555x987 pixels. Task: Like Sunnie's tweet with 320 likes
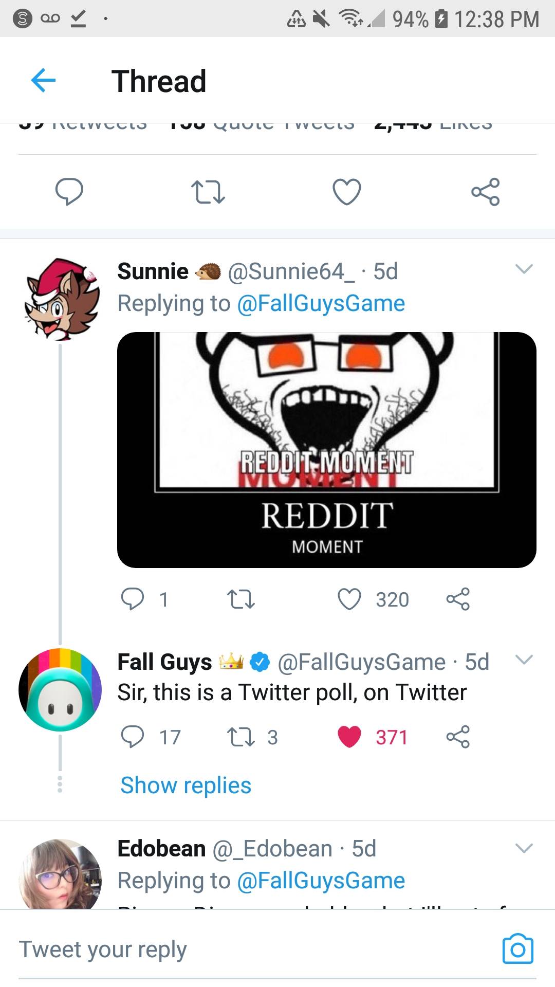click(x=349, y=599)
